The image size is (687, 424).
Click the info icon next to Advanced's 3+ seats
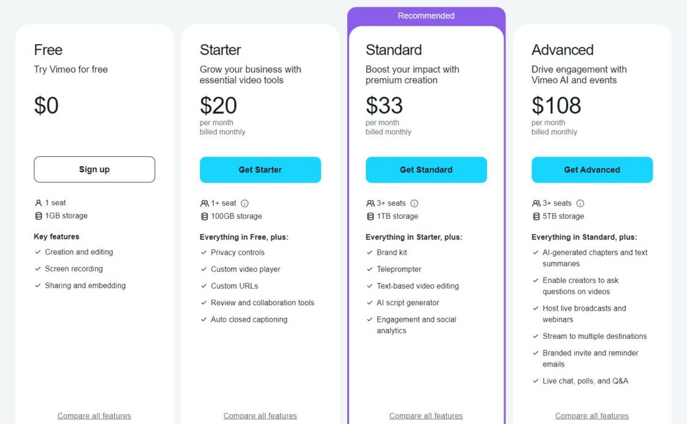581,203
